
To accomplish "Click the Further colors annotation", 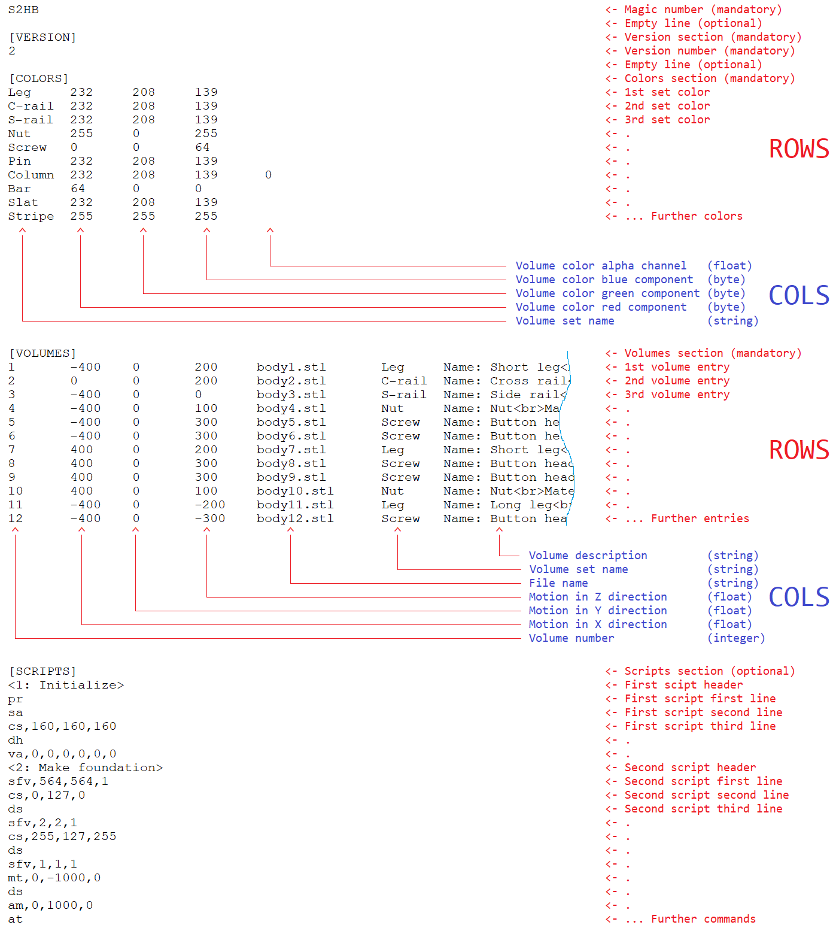I will 697,216.
